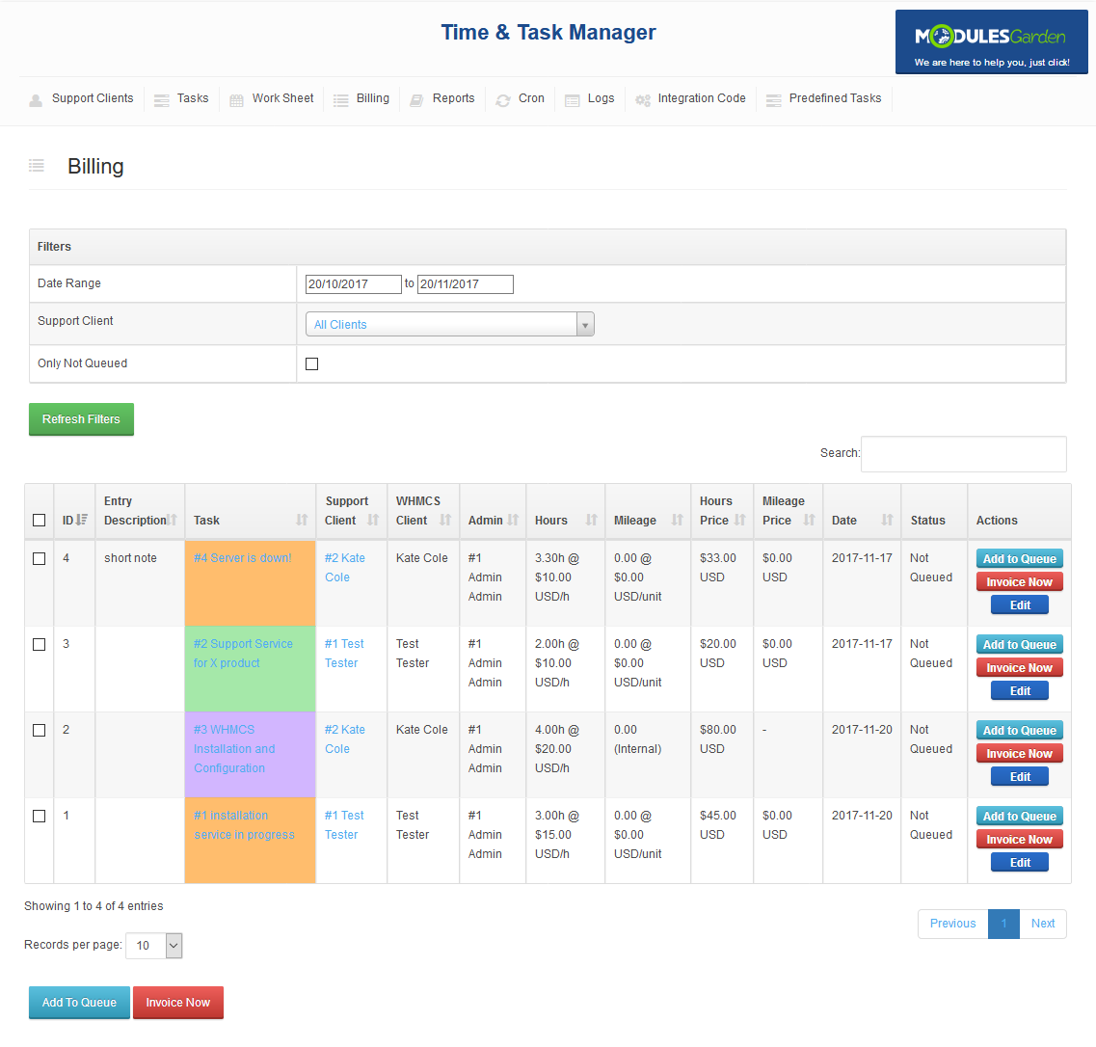
Task: Open task link #4 Server is down!
Action: pos(243,558)
